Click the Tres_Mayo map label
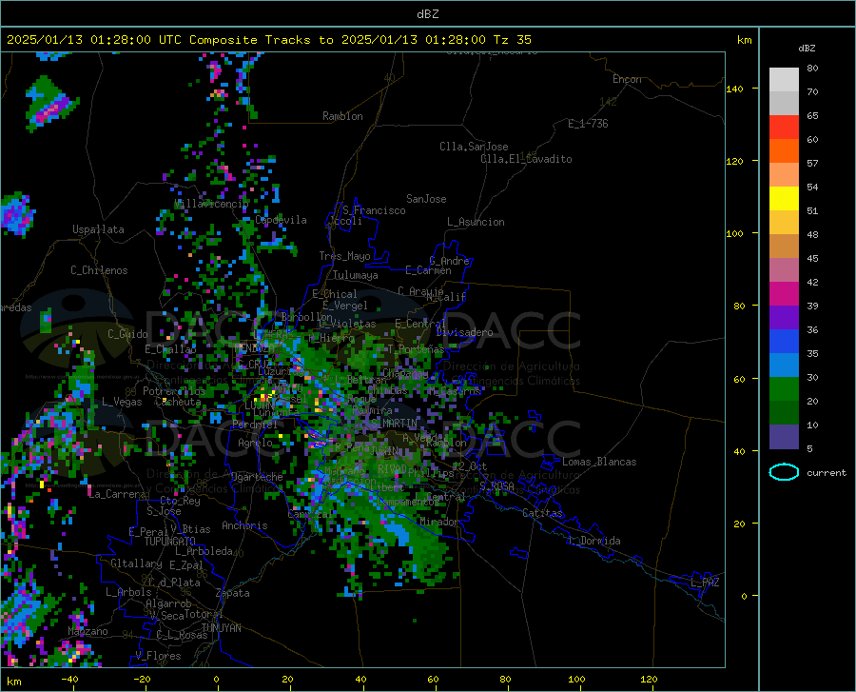This screenshot has height=692, width=856. [x=344, y=256]
